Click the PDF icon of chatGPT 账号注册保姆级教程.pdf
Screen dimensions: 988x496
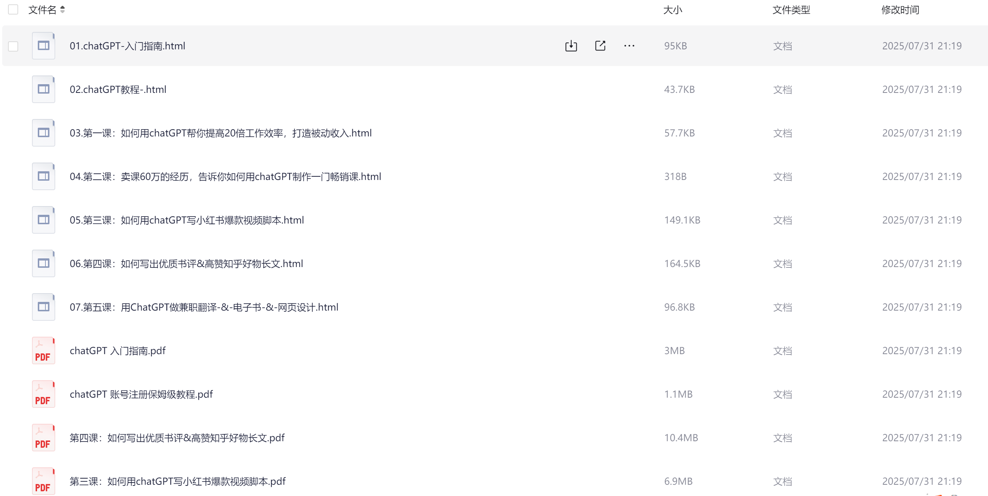pos(43,394)
